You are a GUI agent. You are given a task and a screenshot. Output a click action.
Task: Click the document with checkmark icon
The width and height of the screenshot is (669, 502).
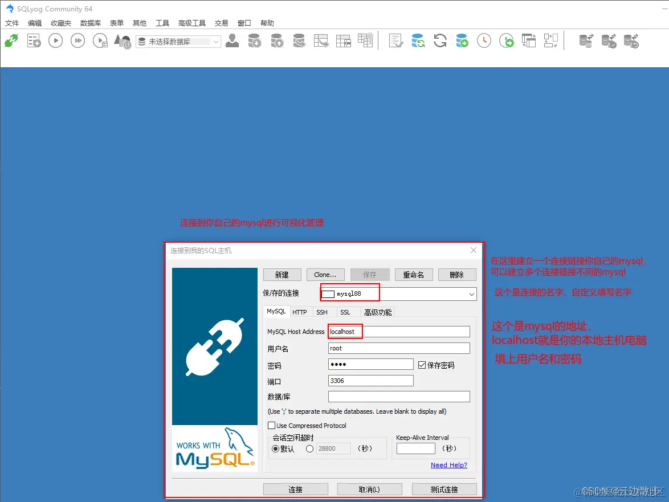point(396,41)
